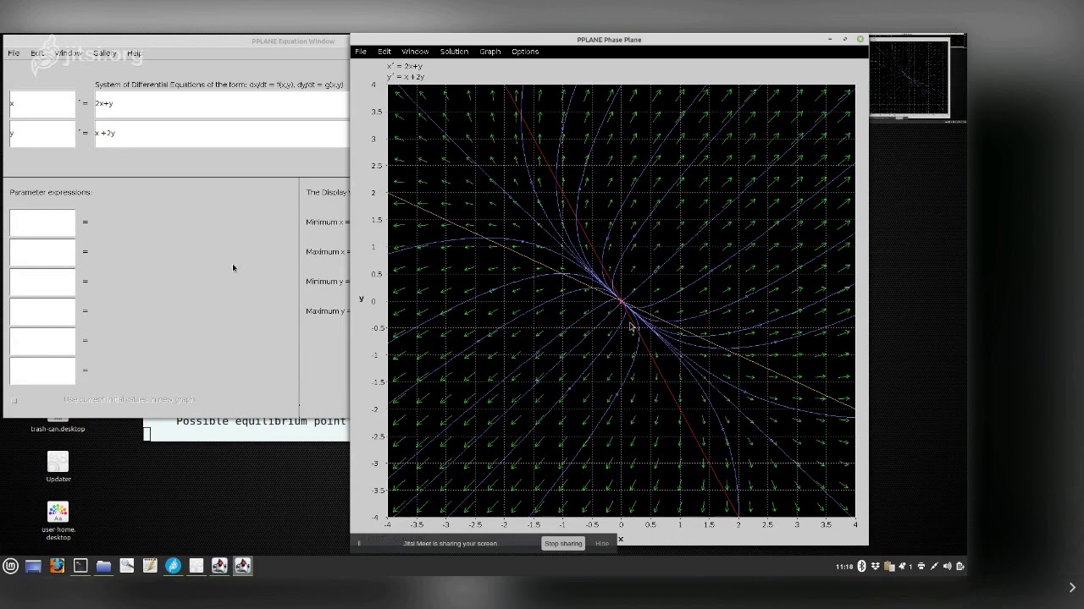Click the show desktop icon in taskbar
The image size is (1084, 609).
(33, 566)
